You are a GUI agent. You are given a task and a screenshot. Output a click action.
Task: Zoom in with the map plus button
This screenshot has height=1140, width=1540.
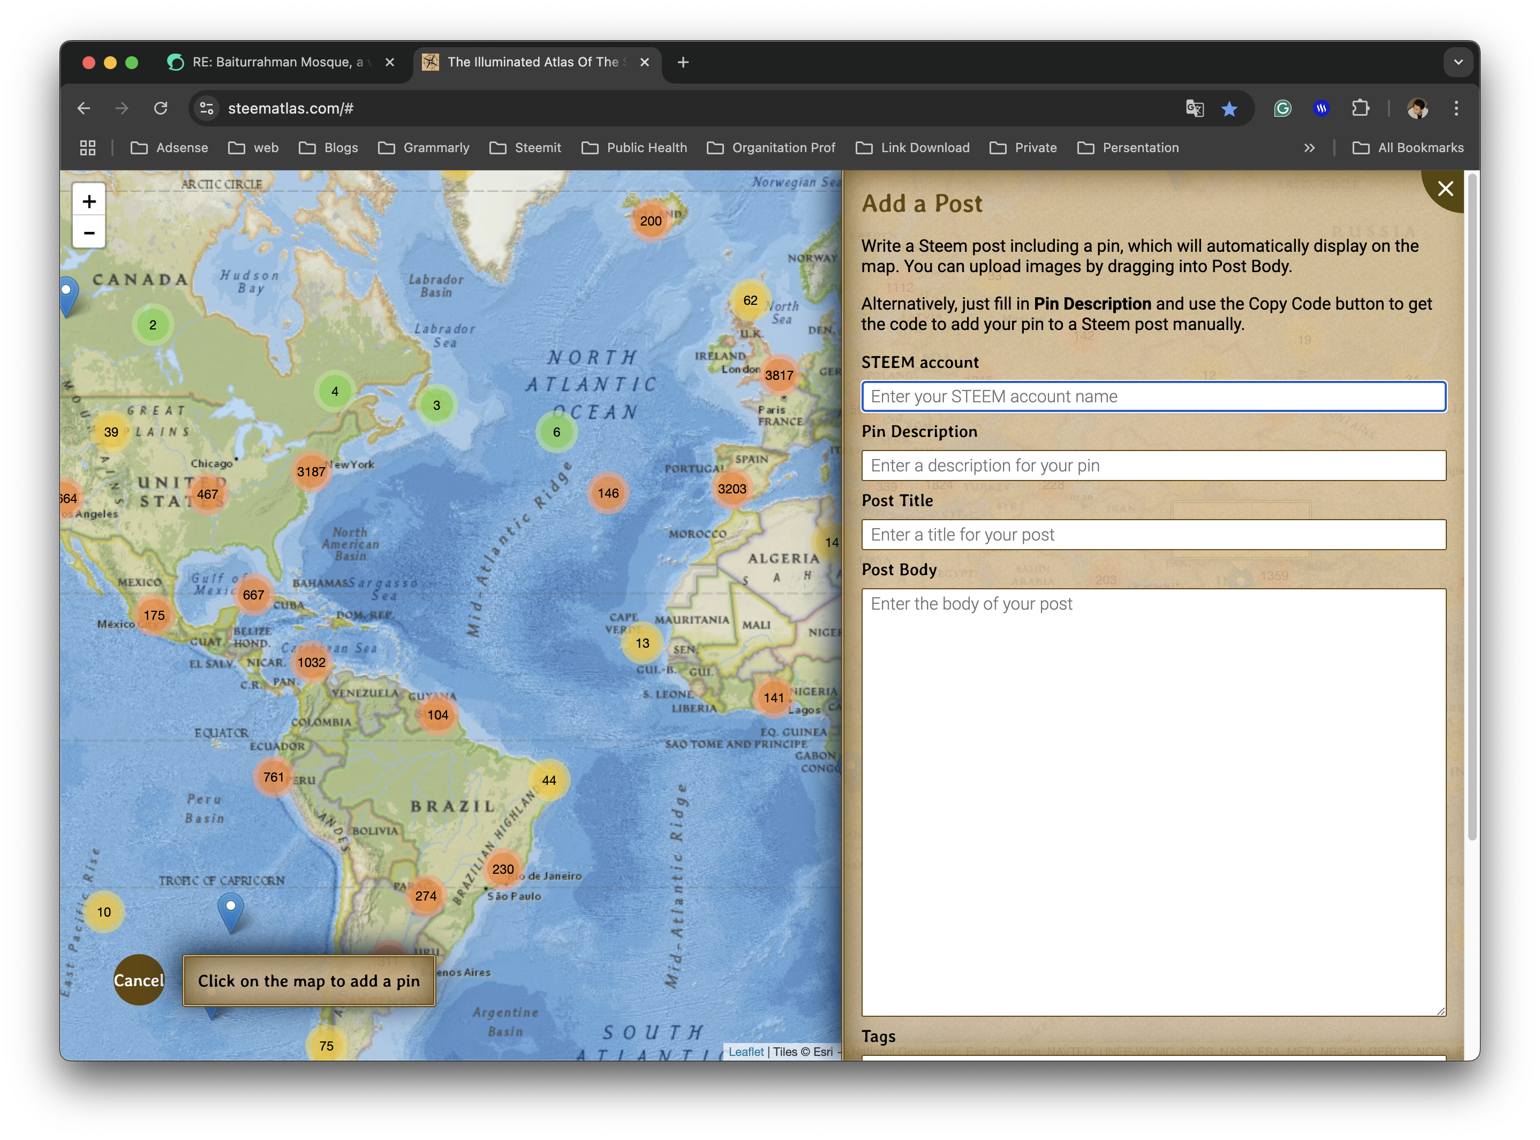click(89, 201)
